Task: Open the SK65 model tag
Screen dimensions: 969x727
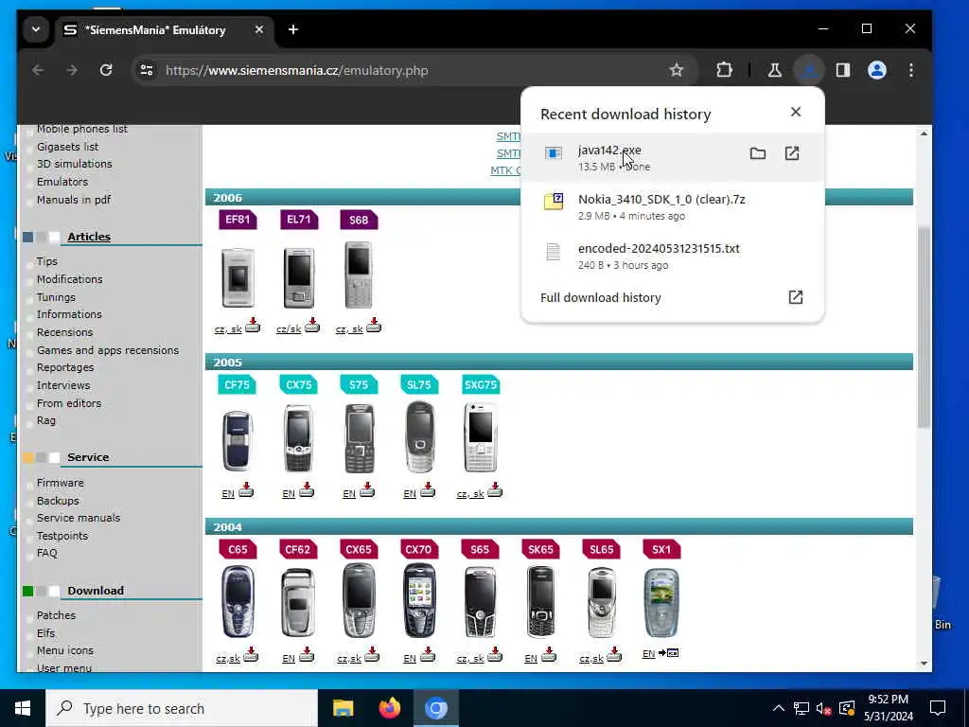Action: [540, 549]
